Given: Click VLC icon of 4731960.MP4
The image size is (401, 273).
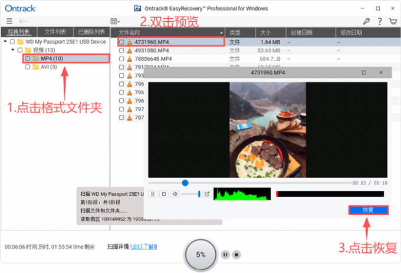Looking at the screenshot, I should coord(130,42).
